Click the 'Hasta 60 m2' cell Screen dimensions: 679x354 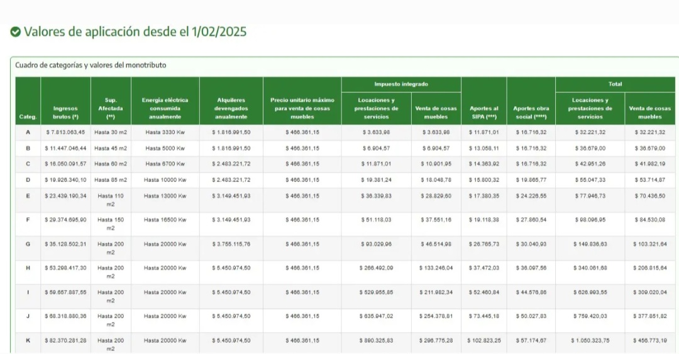[x=111, y=164]
